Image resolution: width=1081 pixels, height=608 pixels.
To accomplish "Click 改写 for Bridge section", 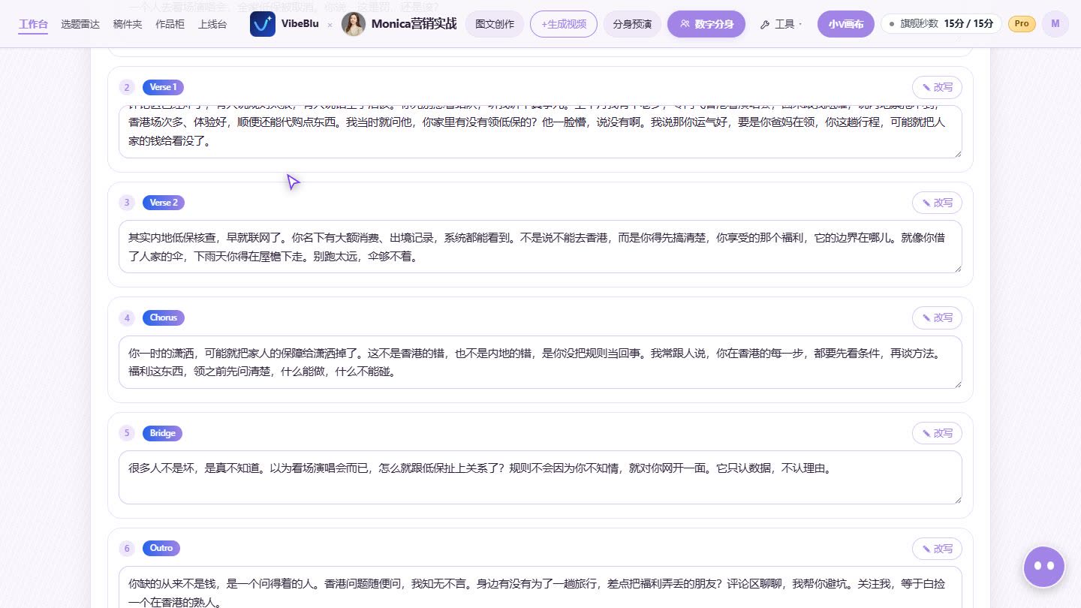I will (x=937, y=433).
